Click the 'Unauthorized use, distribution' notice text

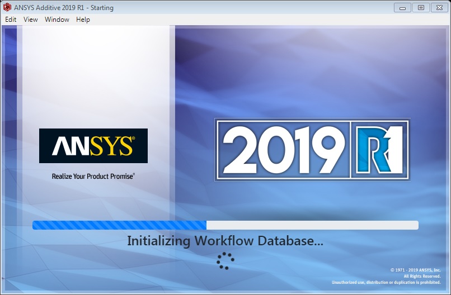386,282
